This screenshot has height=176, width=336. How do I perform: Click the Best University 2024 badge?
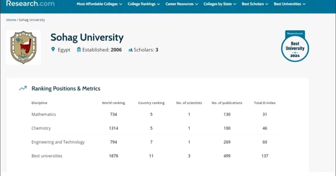coord(295,46)
